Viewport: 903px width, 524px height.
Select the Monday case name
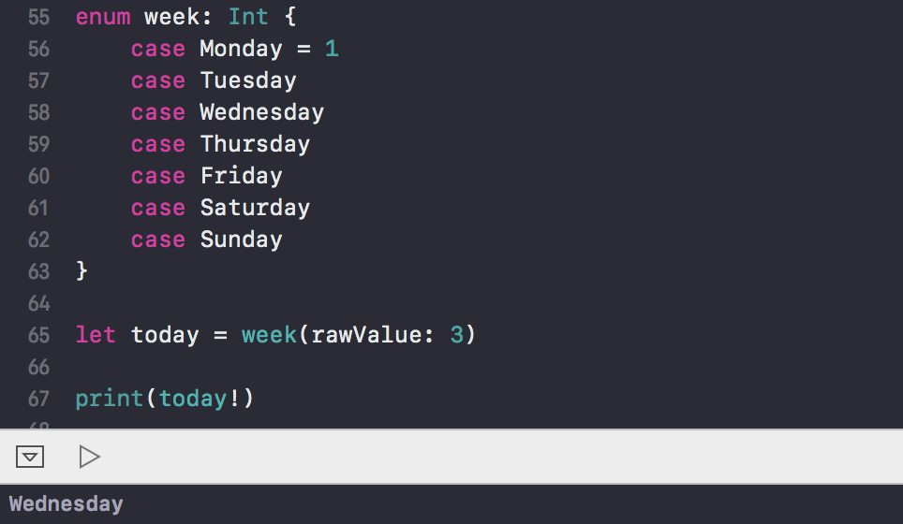click(x=241, y=49)
